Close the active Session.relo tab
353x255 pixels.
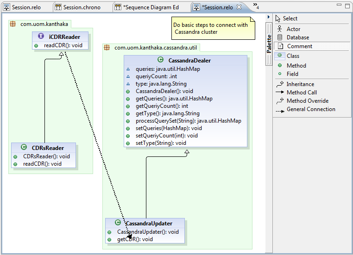[239, 7]
